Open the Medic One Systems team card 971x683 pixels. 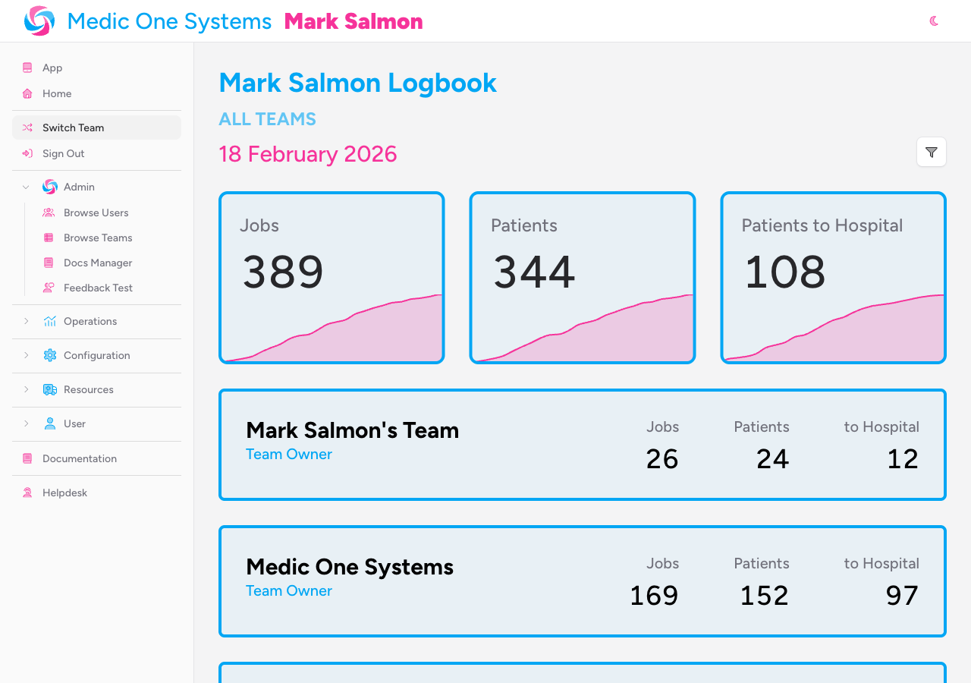click(582, 581)
